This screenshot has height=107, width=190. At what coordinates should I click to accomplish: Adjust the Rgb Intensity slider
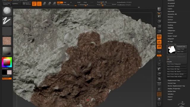tap(67, 5)
